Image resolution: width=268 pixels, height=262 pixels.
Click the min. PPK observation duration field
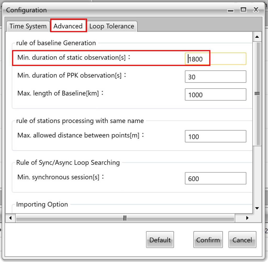pyautogui.click(x=215, y=77)
